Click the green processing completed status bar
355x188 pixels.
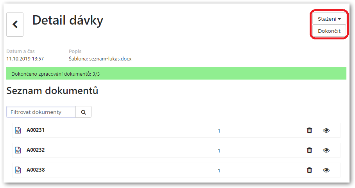click(x=176, y=73)
